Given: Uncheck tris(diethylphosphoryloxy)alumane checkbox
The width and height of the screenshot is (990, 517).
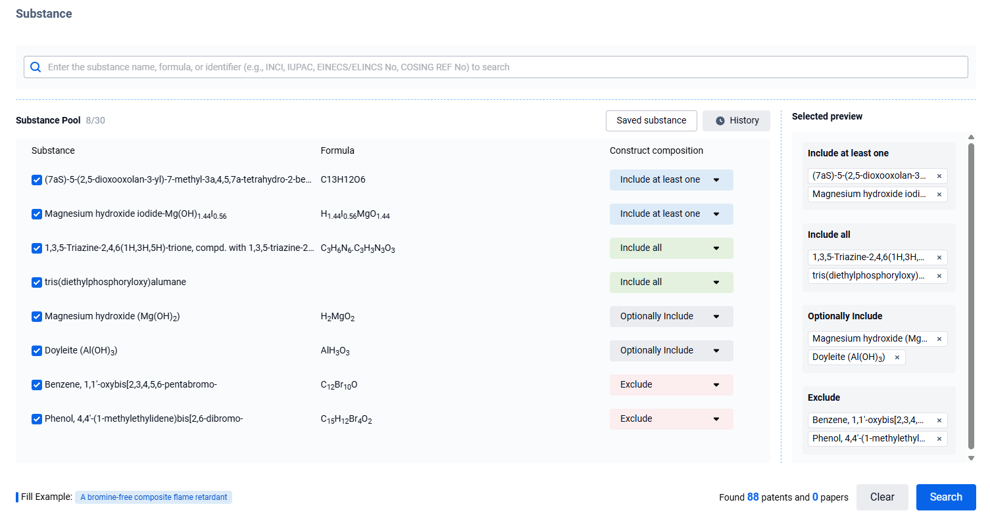Looking at the screenshot, I should coord(37,282).
